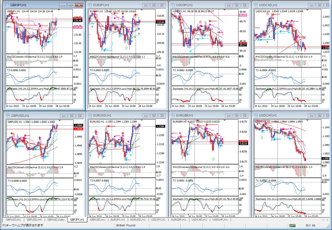Open the EURJPY,H1 bottom tab
Viewport: 332px width, 230px height.
pyautogui.click(x=118, y=220)
